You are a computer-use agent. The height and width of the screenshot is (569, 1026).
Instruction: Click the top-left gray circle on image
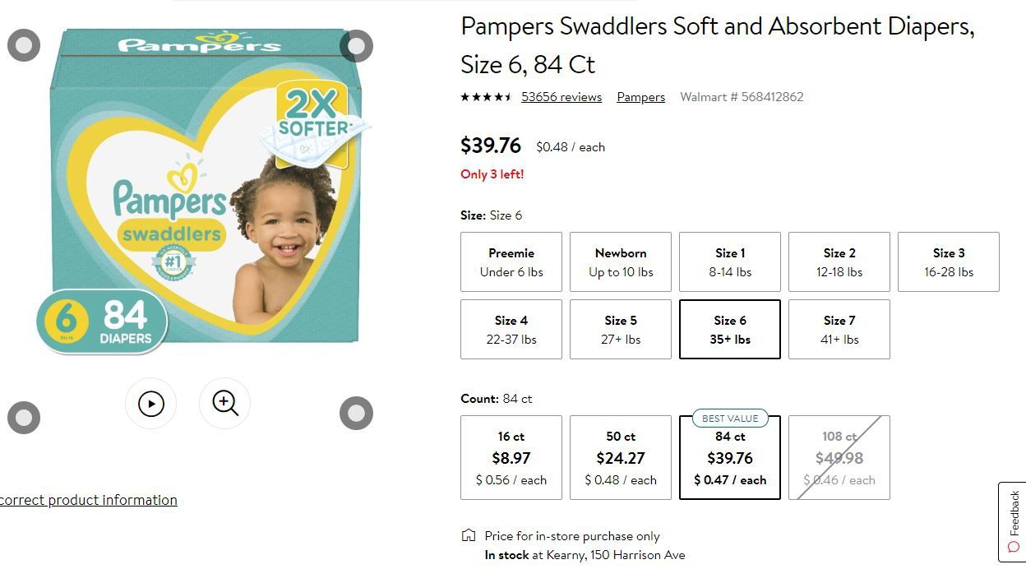24,45
